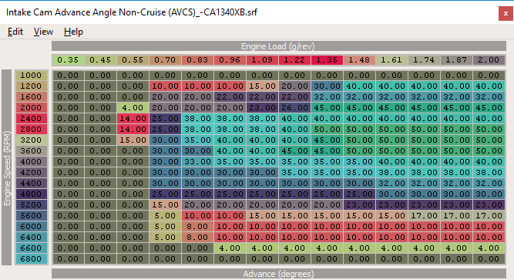
Task: Select the 6000 RPM row header
Action: (31, 227)
